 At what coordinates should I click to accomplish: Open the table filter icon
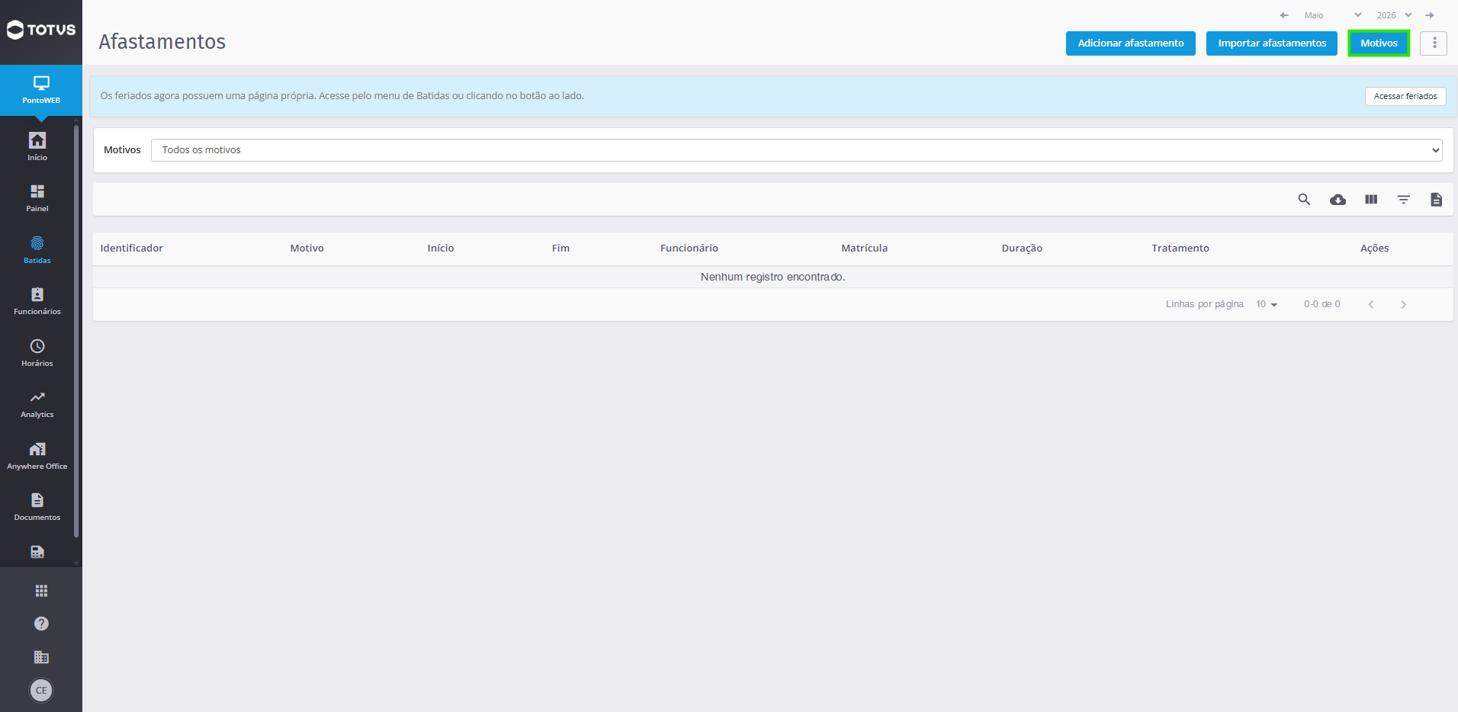tap(1404, 200)
